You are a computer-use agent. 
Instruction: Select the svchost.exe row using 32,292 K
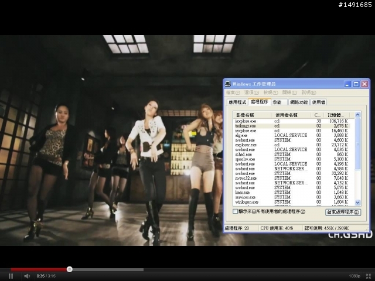(292, 173)
